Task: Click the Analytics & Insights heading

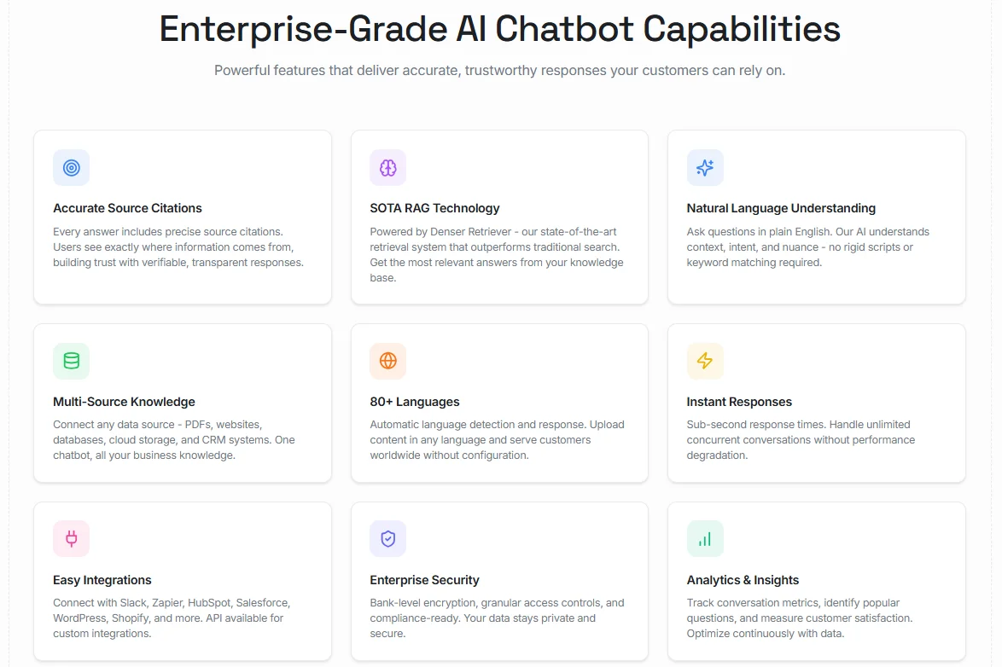Action: coord(743,579)
